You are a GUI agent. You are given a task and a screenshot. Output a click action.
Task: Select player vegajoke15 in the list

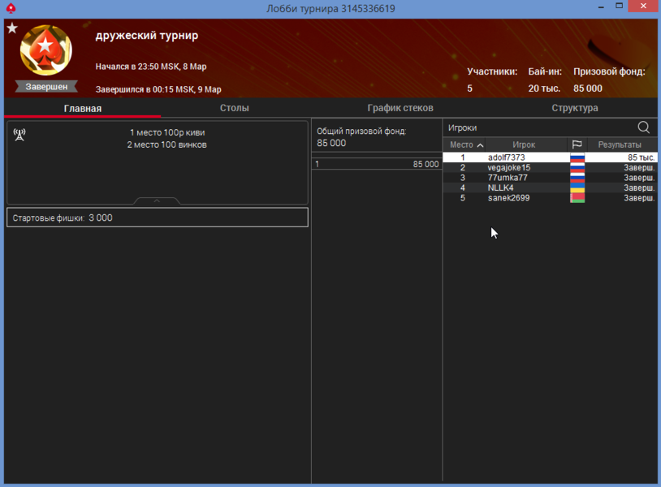click(509, 168)
